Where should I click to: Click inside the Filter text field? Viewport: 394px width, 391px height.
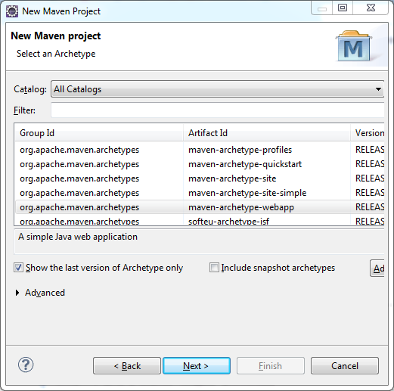point(218,110)
